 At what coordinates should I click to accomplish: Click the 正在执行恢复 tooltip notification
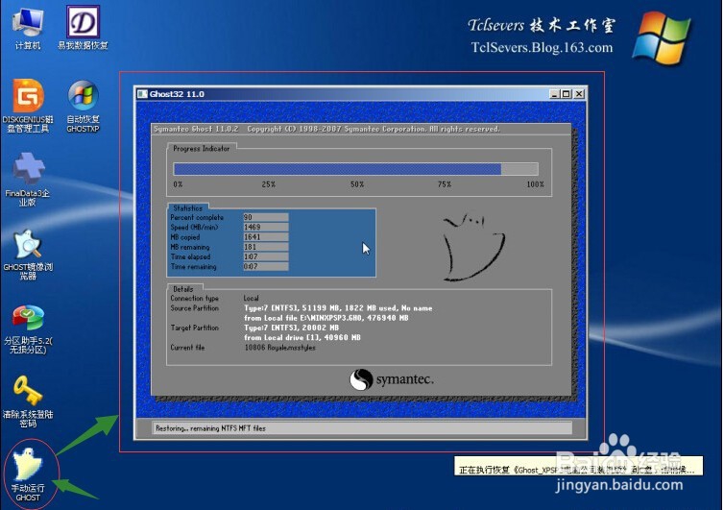[578, 467]
